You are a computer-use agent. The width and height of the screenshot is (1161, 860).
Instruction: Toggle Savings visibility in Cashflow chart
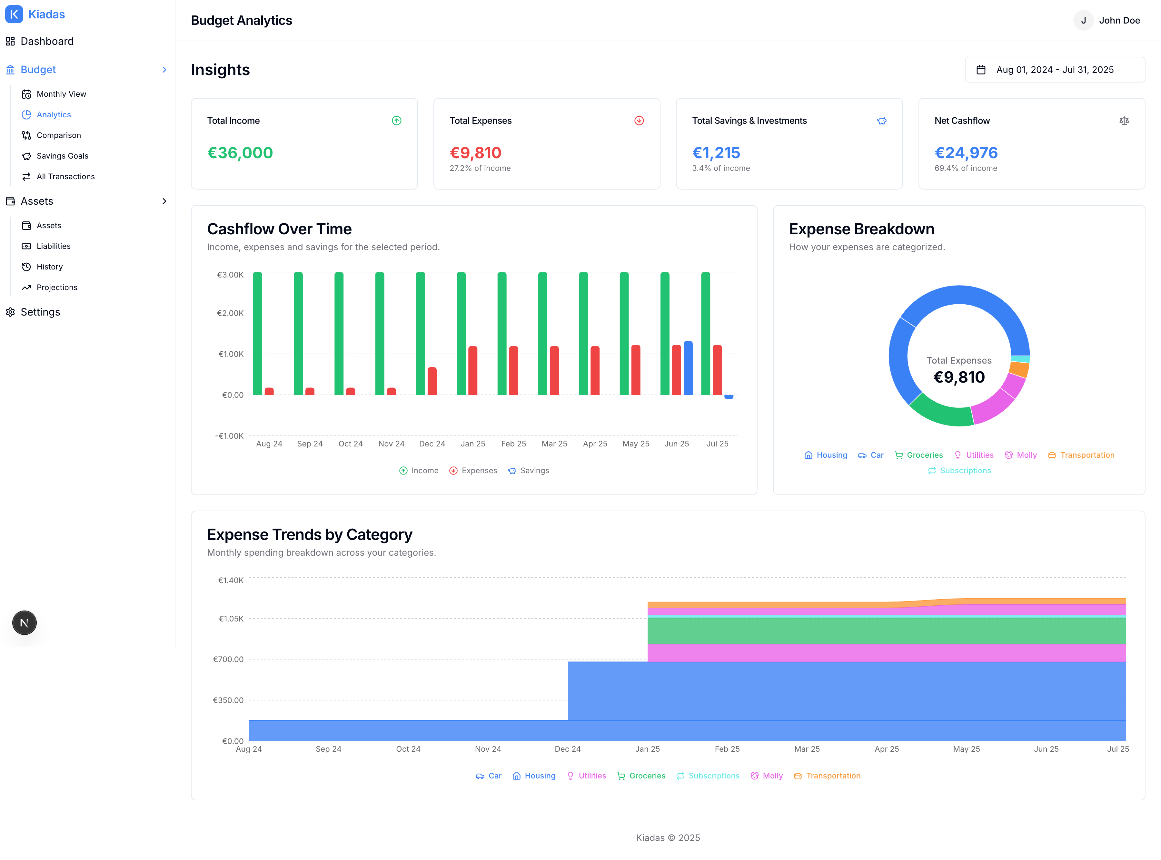[x=528, y=470]
